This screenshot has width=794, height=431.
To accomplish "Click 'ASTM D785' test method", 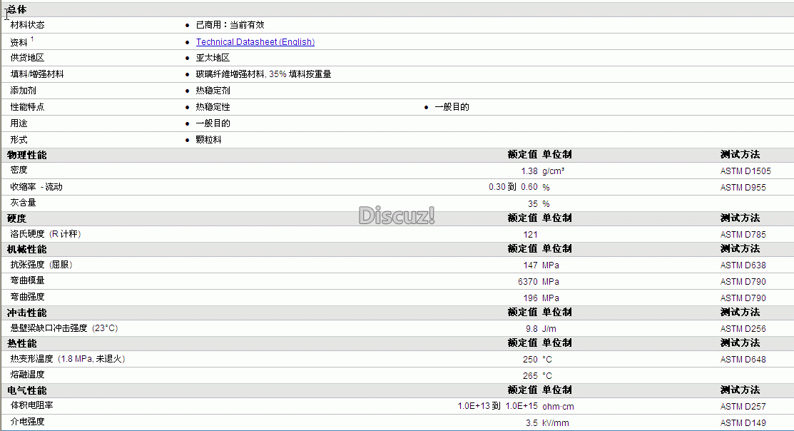I will pyautogui.click(x=743, y=235).
